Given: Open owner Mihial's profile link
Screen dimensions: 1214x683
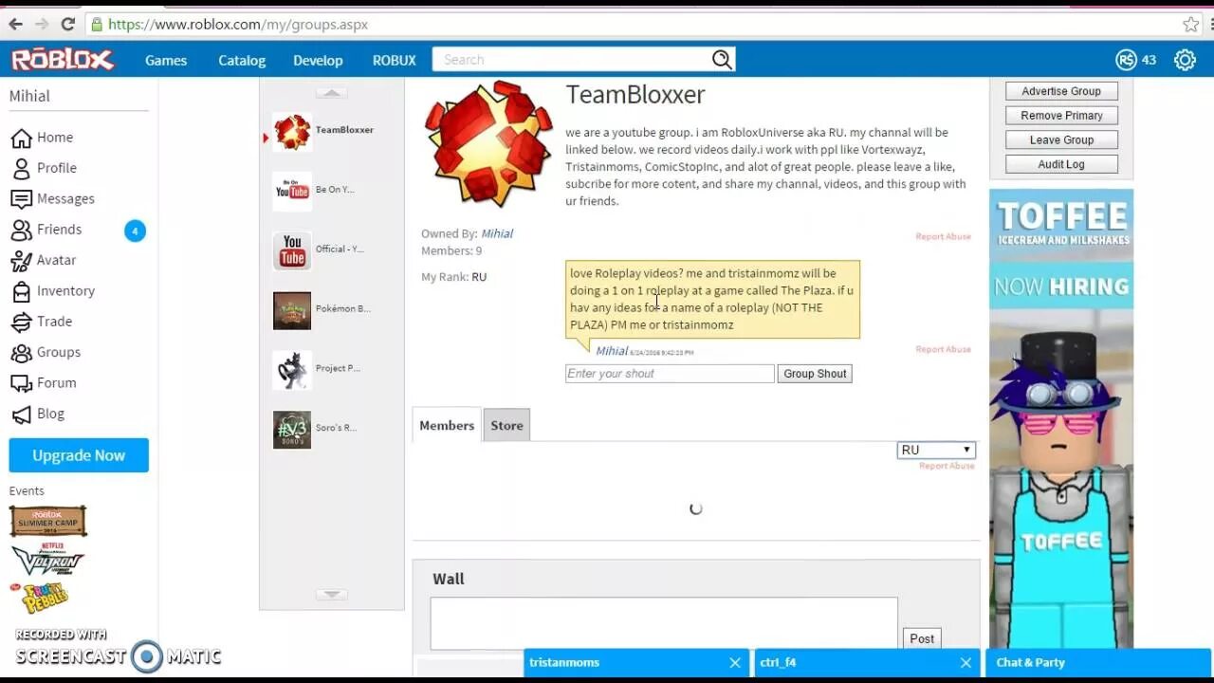Looking at the screenshot, I should (x=497, y=233).
